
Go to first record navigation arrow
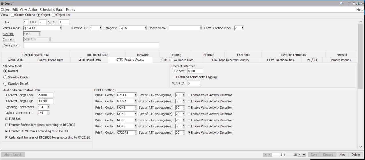tap(265, 155)
